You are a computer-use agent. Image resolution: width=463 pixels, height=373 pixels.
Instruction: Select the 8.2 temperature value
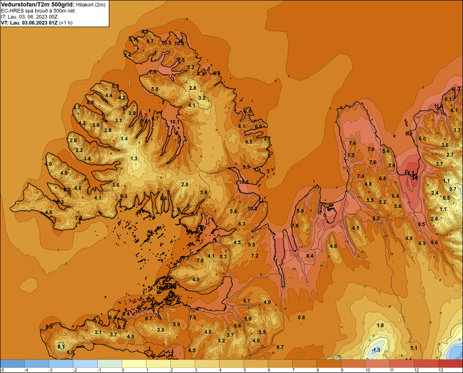(376, 218)
